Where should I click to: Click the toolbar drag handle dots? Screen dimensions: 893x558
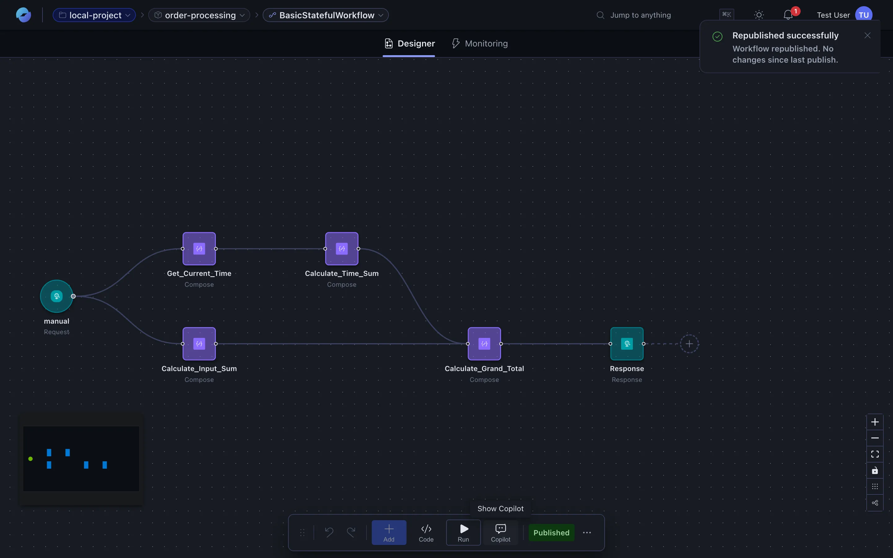(x=302, y=533)
